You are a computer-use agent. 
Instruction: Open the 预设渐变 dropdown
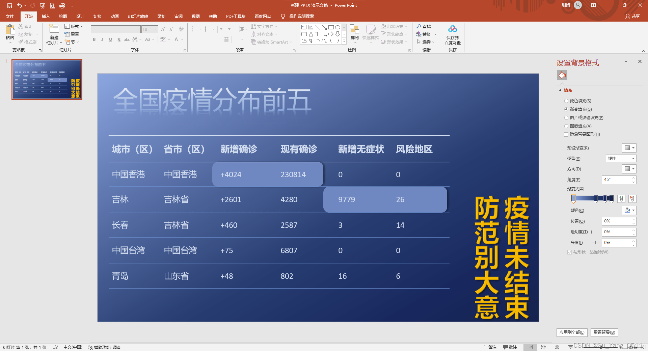point(629,148)
